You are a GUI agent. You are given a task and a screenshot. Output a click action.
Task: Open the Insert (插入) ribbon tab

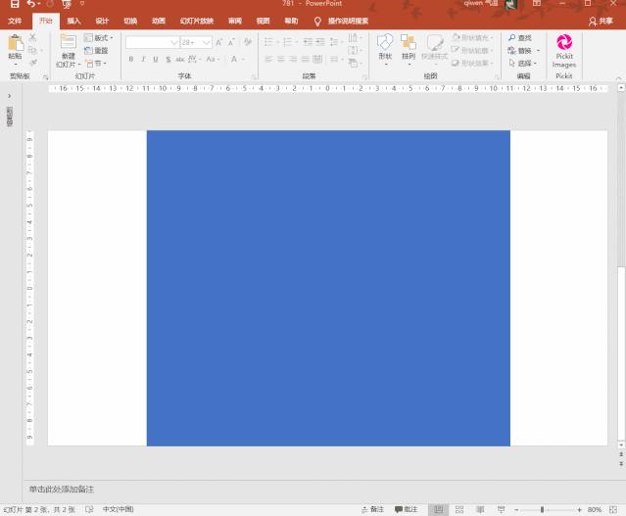[x=73, y=21]
